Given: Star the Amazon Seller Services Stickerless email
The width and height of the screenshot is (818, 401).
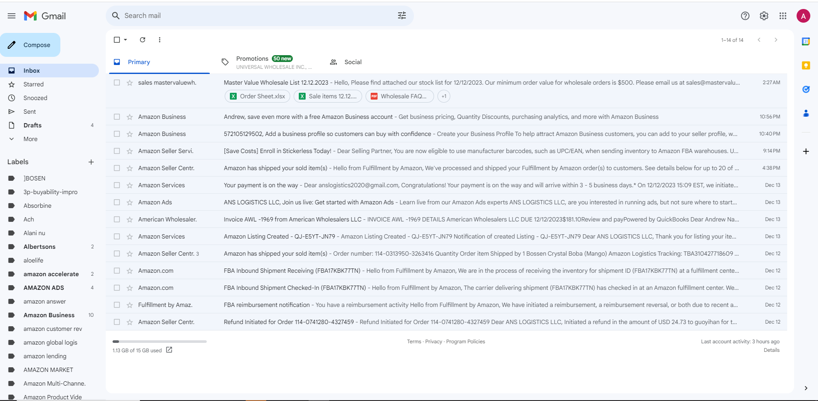Looking at the screenshot, I should pyautogui.click(x=130, y=151).
